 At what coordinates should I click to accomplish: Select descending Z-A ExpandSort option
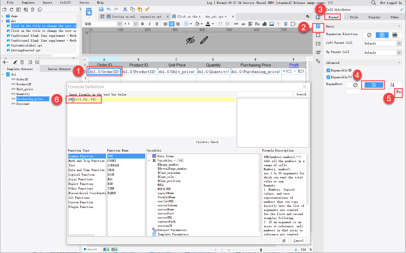point(392,85)
